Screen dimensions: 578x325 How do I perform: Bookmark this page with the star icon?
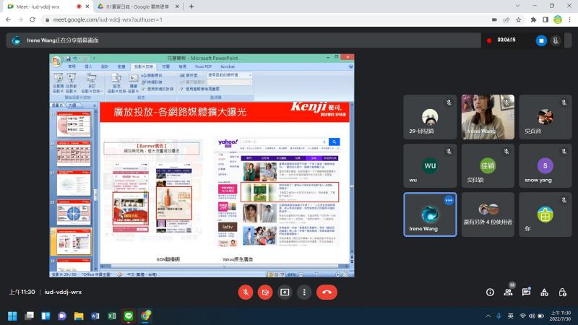518,19
